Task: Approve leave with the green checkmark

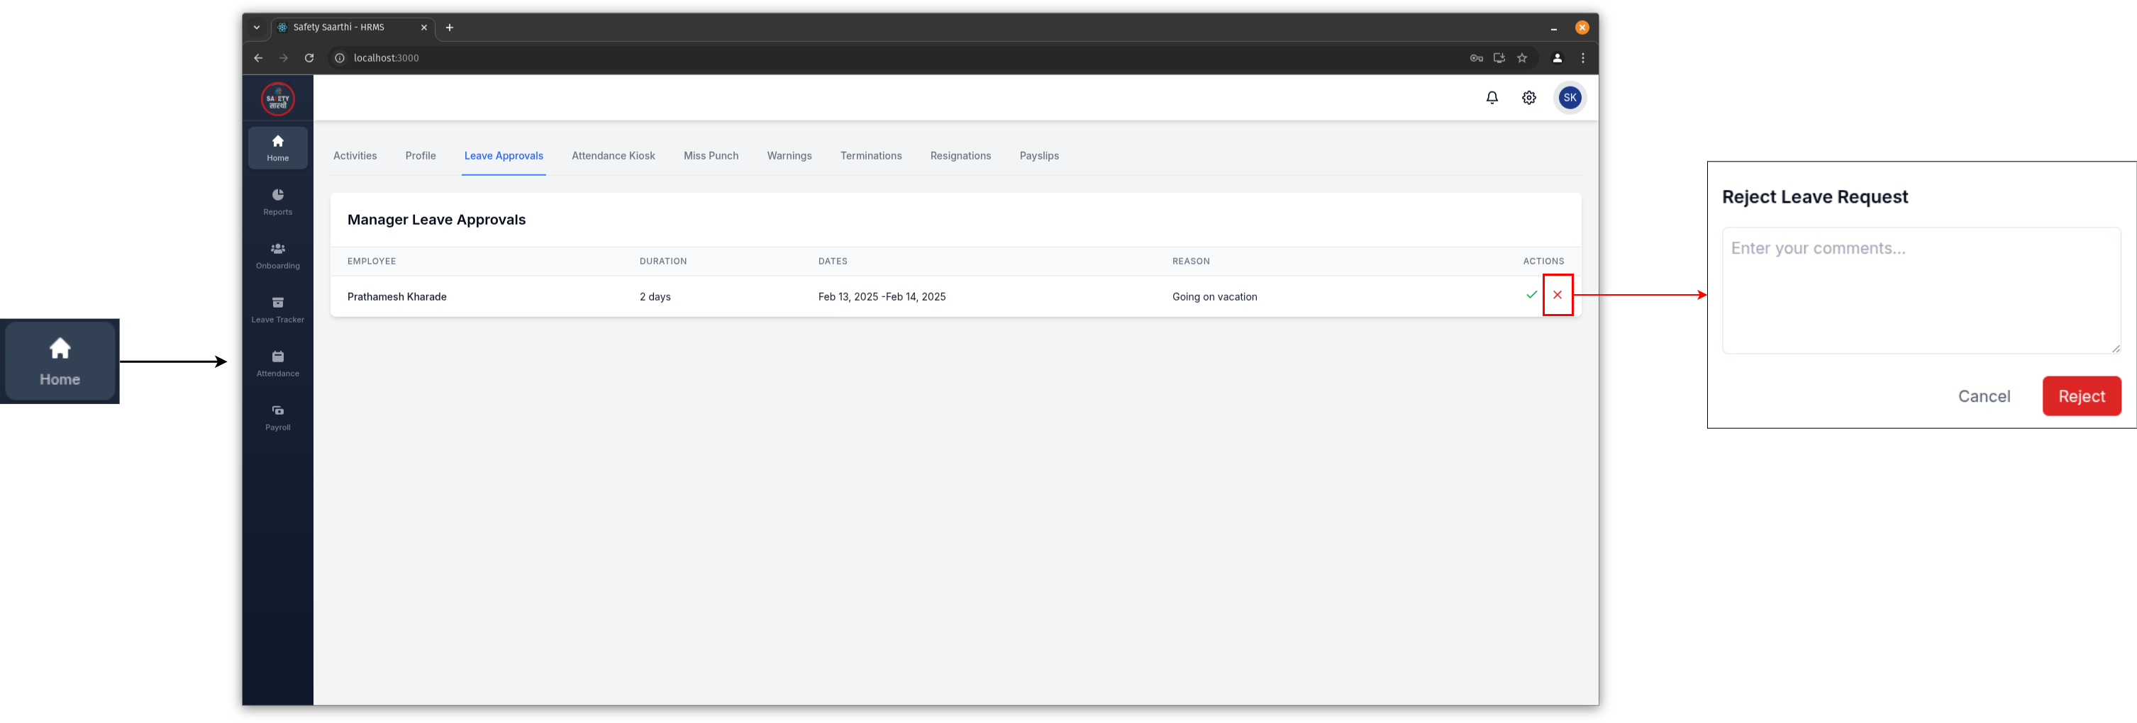Action: pyautogui.click(x=1531, y=295)
